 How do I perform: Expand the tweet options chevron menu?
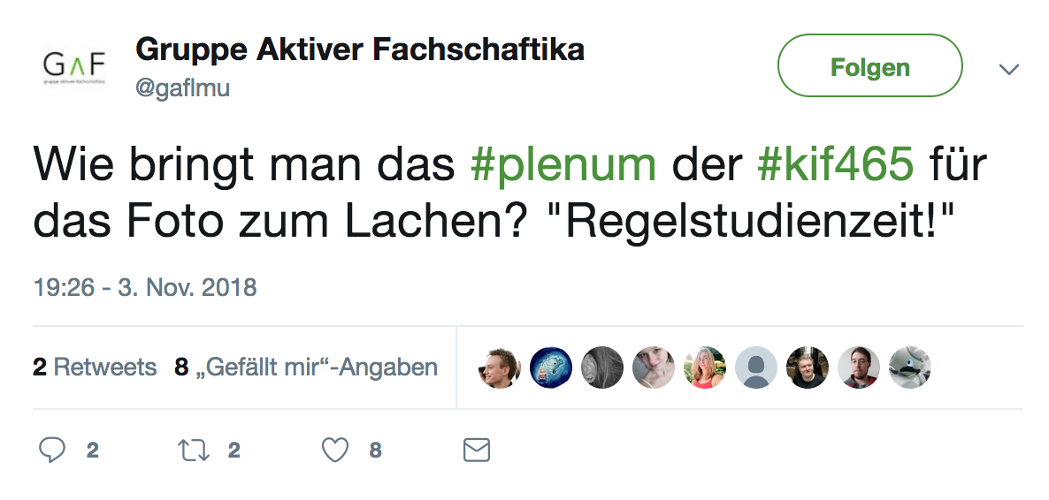tap(1008, 69)
